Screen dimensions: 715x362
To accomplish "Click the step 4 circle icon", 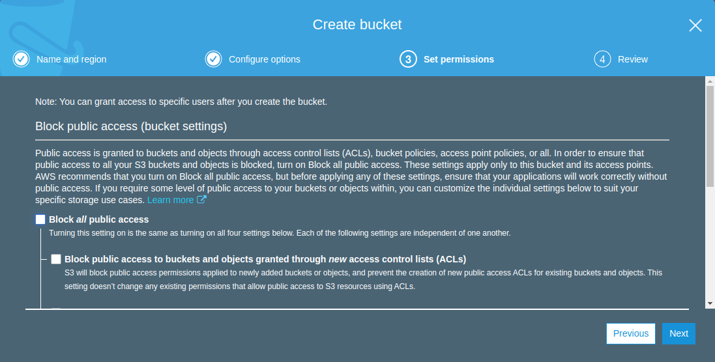I will [602, 59].
